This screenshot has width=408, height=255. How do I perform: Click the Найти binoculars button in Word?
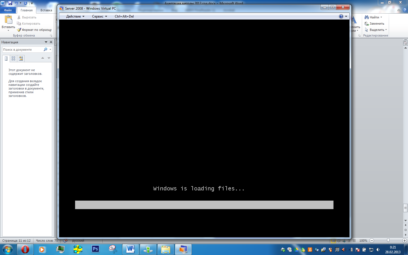(x=372, y=17)
